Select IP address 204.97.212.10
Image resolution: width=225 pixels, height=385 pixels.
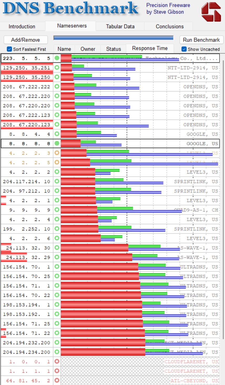point(27,191)
